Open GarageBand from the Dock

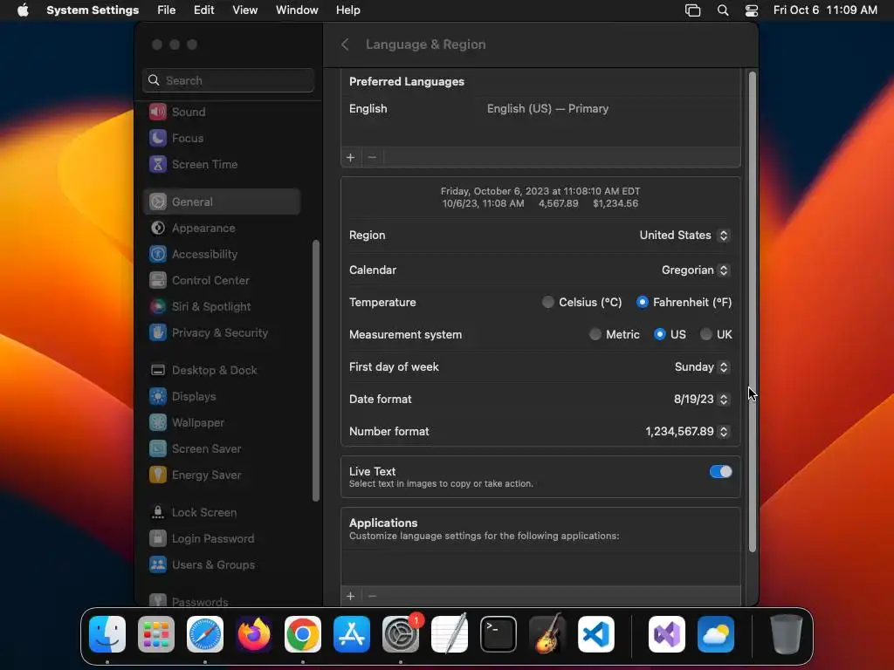coord(547,634)
